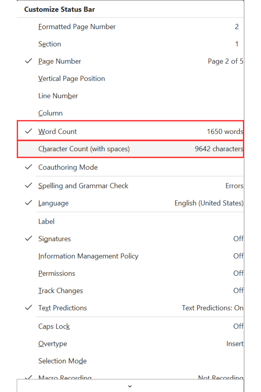Enable Caps Lock status indicator
Viewport: 261px width, 392px height.
click(x=130, y=326)
